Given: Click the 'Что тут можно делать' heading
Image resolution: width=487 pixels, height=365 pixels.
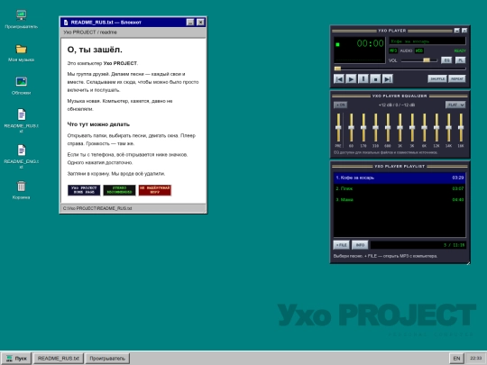Looking at the screenshot, I should [98, 124].
